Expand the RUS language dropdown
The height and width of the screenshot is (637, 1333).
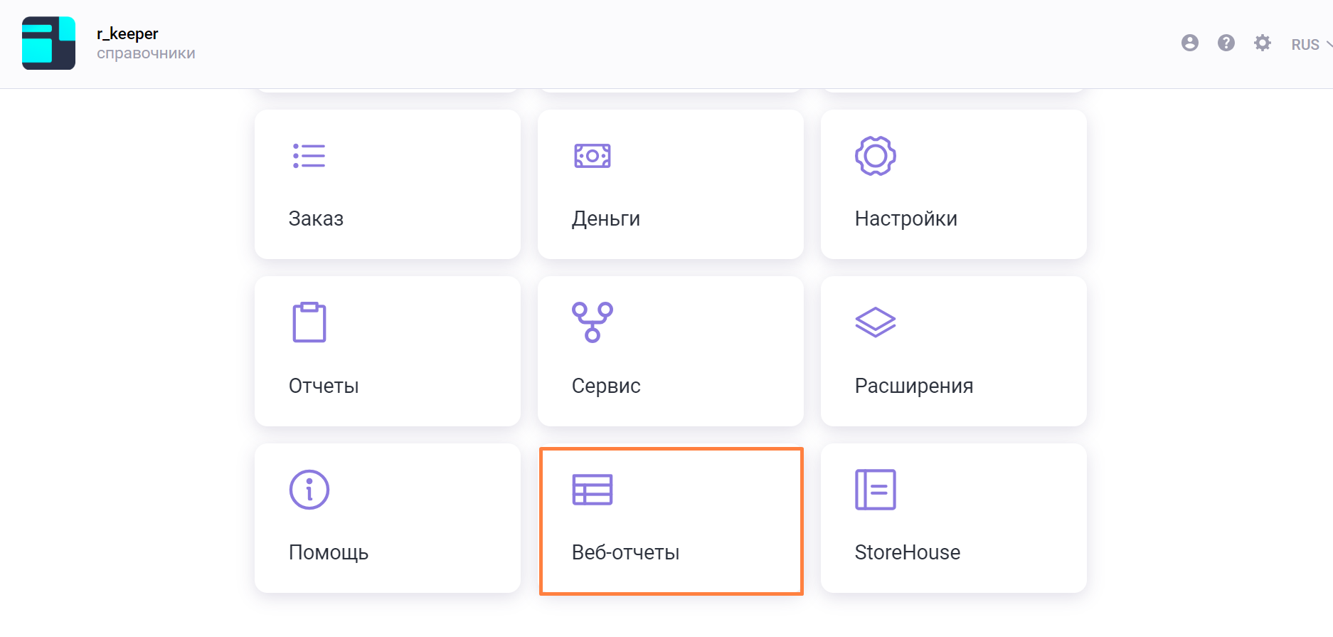point(1310,44)
